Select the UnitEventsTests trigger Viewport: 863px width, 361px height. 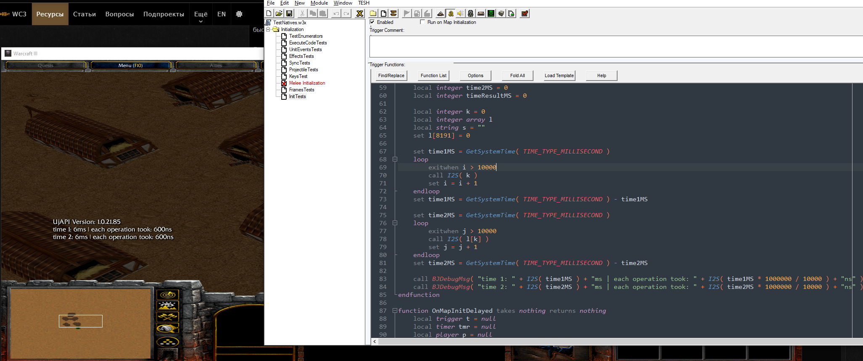click(305, 49)
